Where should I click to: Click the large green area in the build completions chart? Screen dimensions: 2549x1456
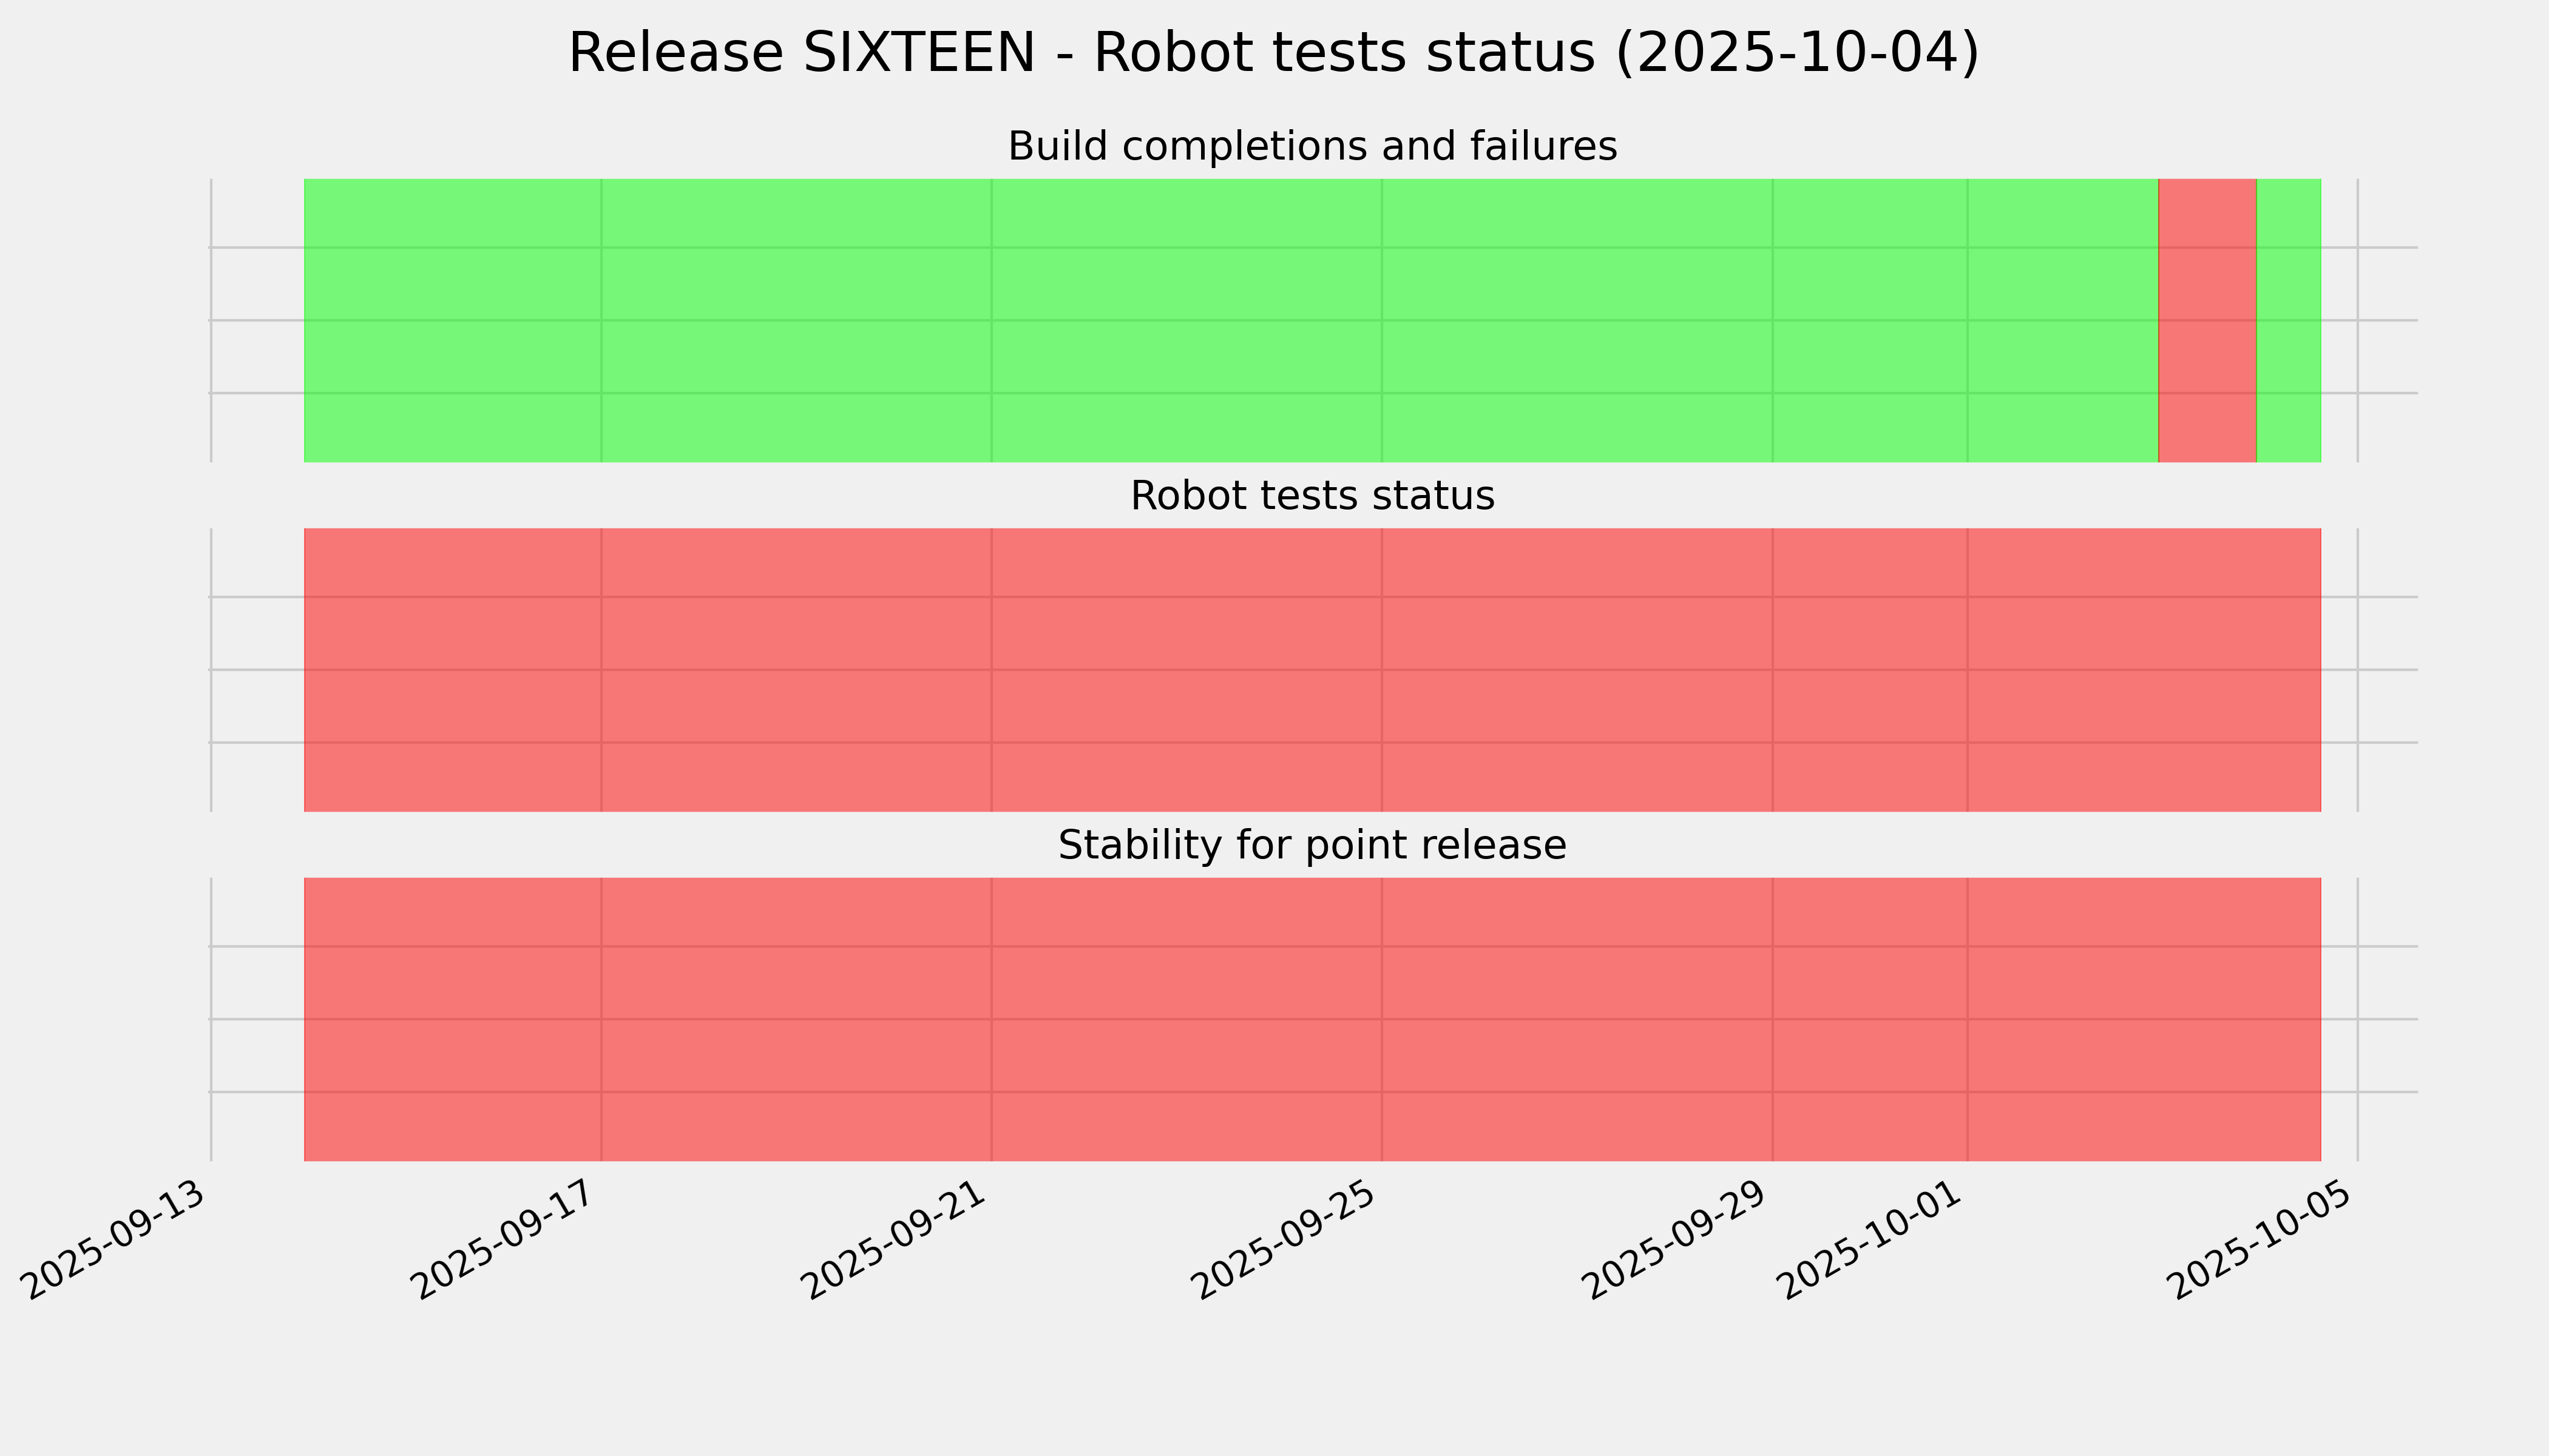(x=1200, y=320)
